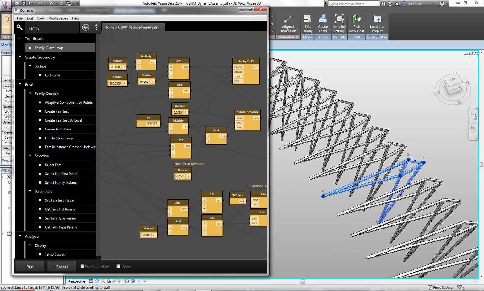Collapse the Display group

tap(30, 245)
